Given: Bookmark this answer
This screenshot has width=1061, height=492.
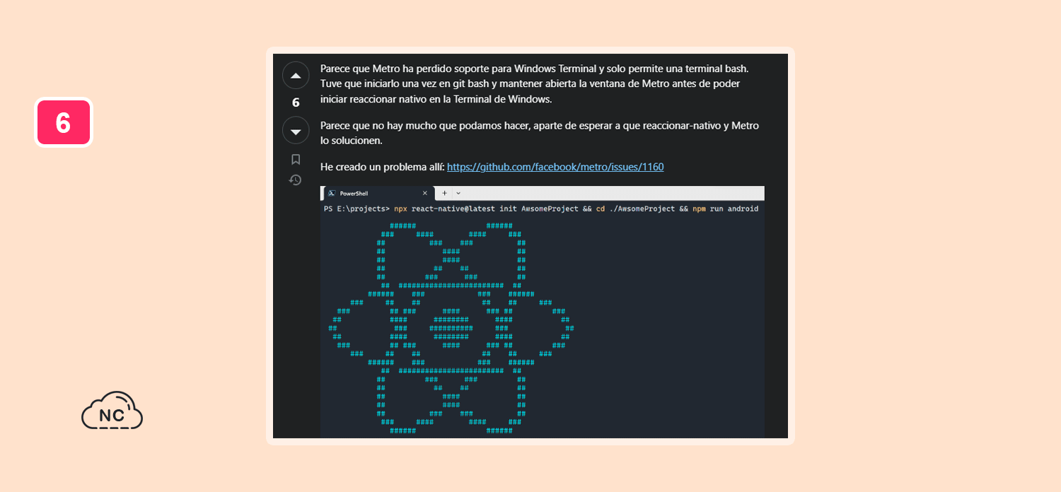Looking at the screenshot, I should (x=296, y=159).
